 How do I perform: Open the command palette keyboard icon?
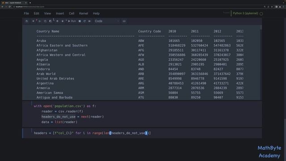124,21
